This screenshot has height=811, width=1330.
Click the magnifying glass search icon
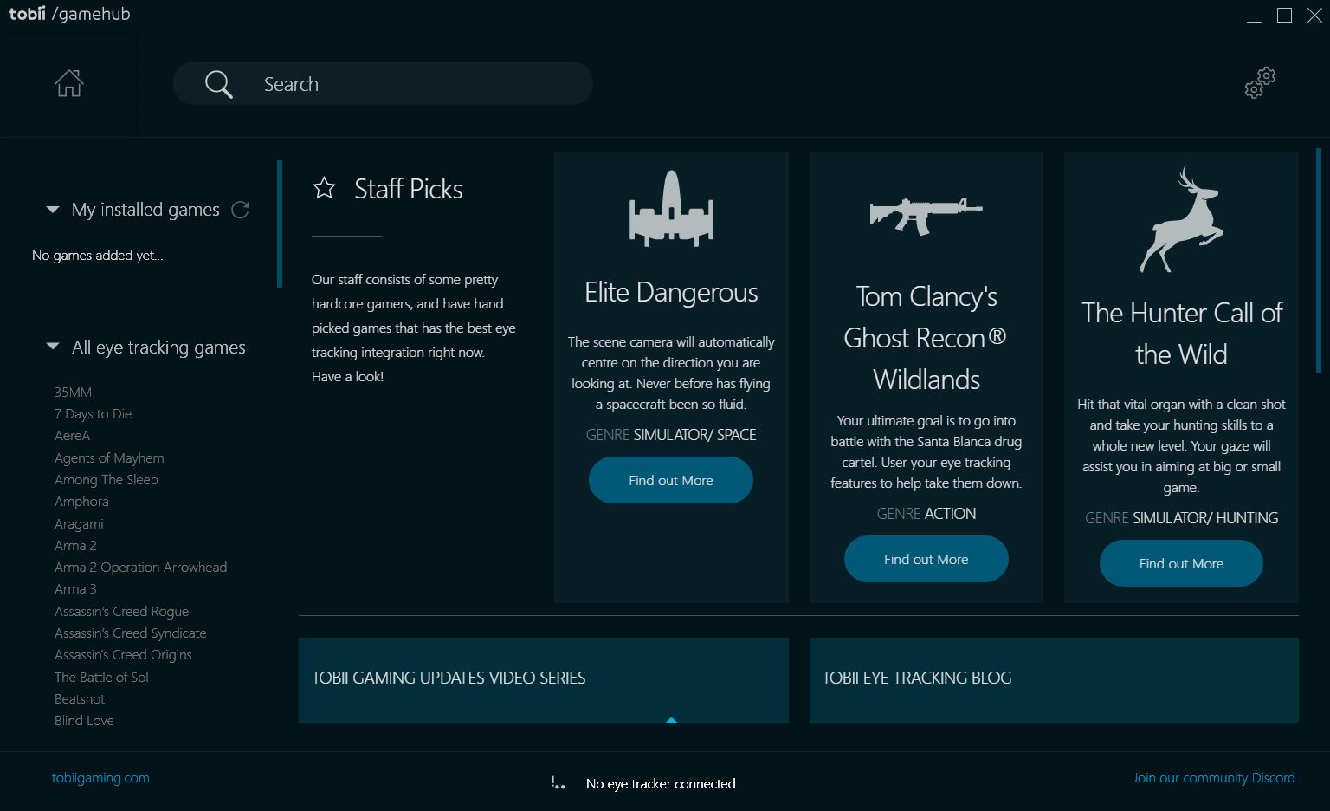tap(219, 84)
